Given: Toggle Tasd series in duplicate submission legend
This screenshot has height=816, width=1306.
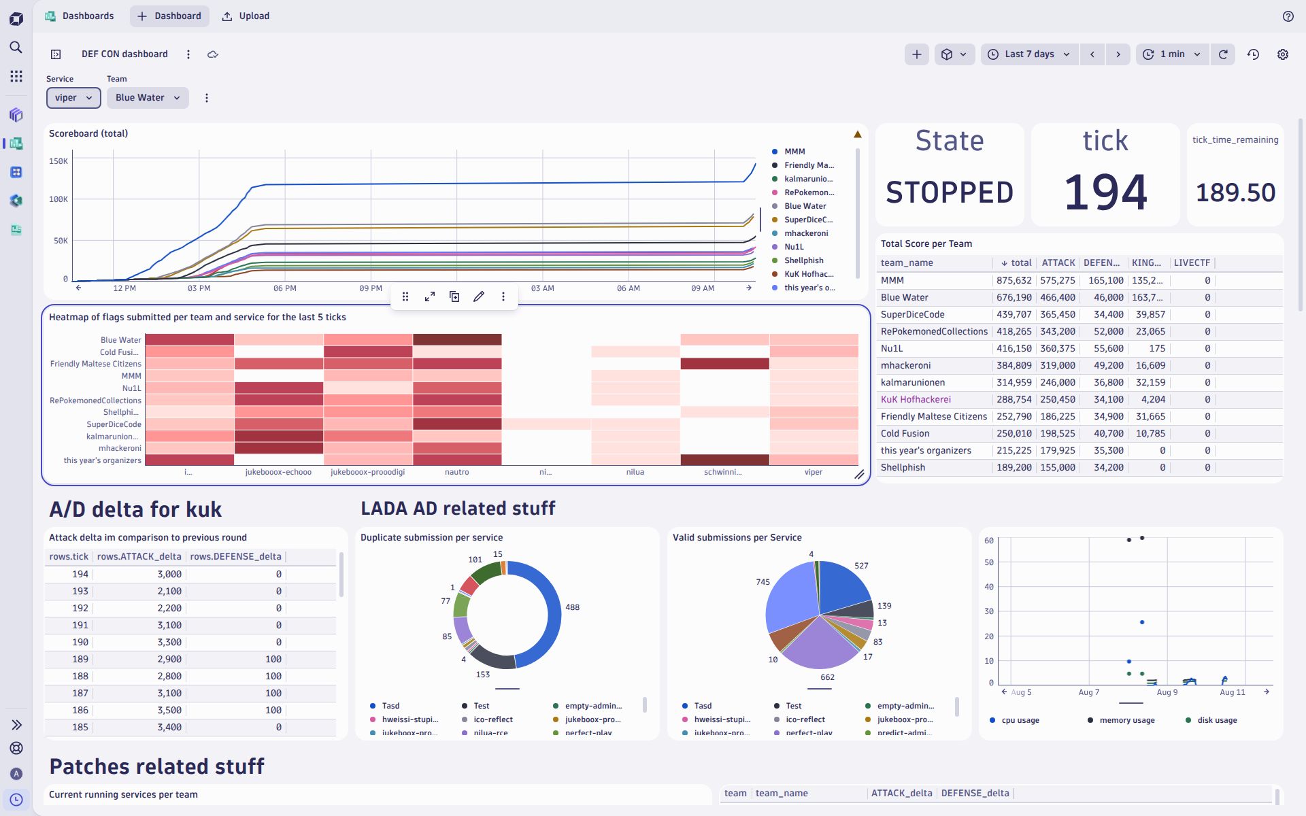Looking at the screenshot, I should 390,706.
